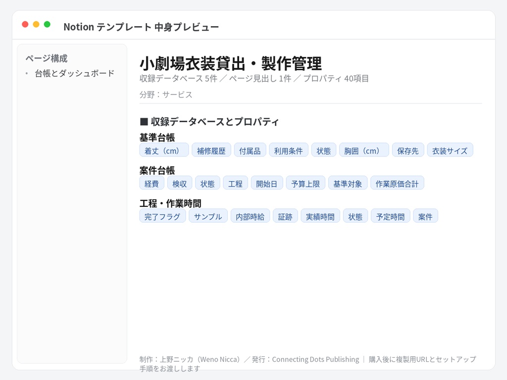Screen dimensions: 507x380
Task: Select the 内部時給 property tag
Action: tap(250, 216)
